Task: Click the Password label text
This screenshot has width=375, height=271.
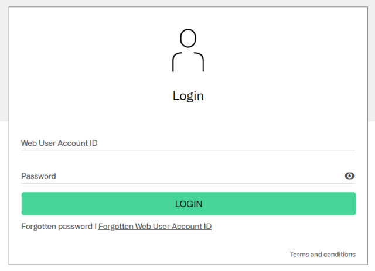Action: pos(39,176)
